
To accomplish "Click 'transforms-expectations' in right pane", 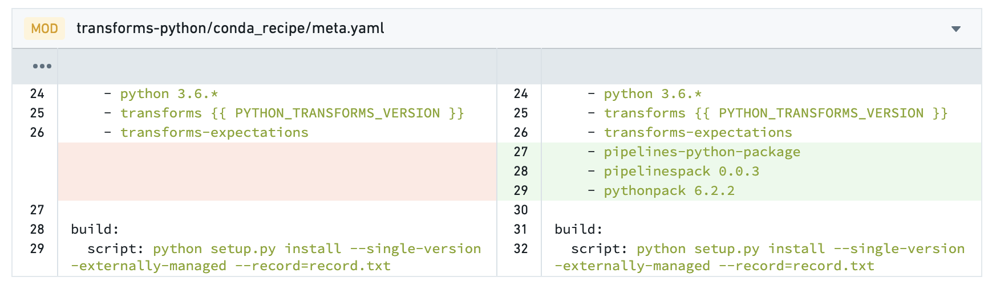I will [698, 132].
